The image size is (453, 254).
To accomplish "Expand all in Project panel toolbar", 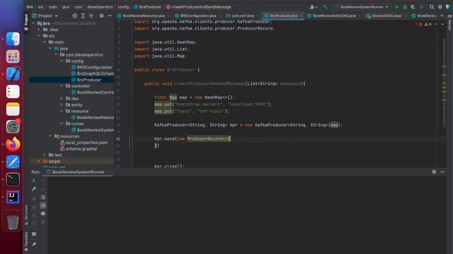I will 83,16.
